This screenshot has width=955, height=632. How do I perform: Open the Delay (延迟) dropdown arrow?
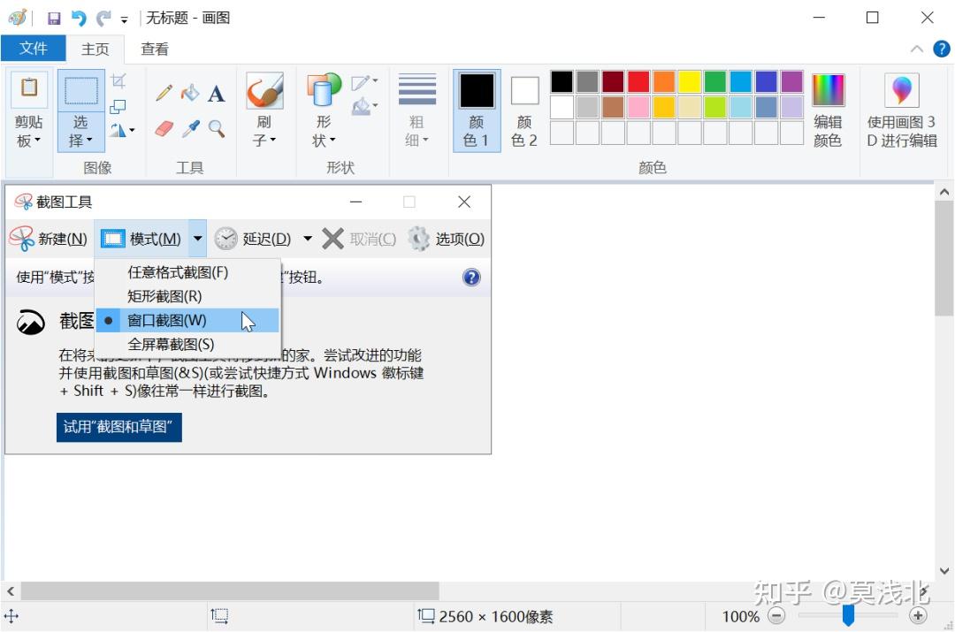308,239
